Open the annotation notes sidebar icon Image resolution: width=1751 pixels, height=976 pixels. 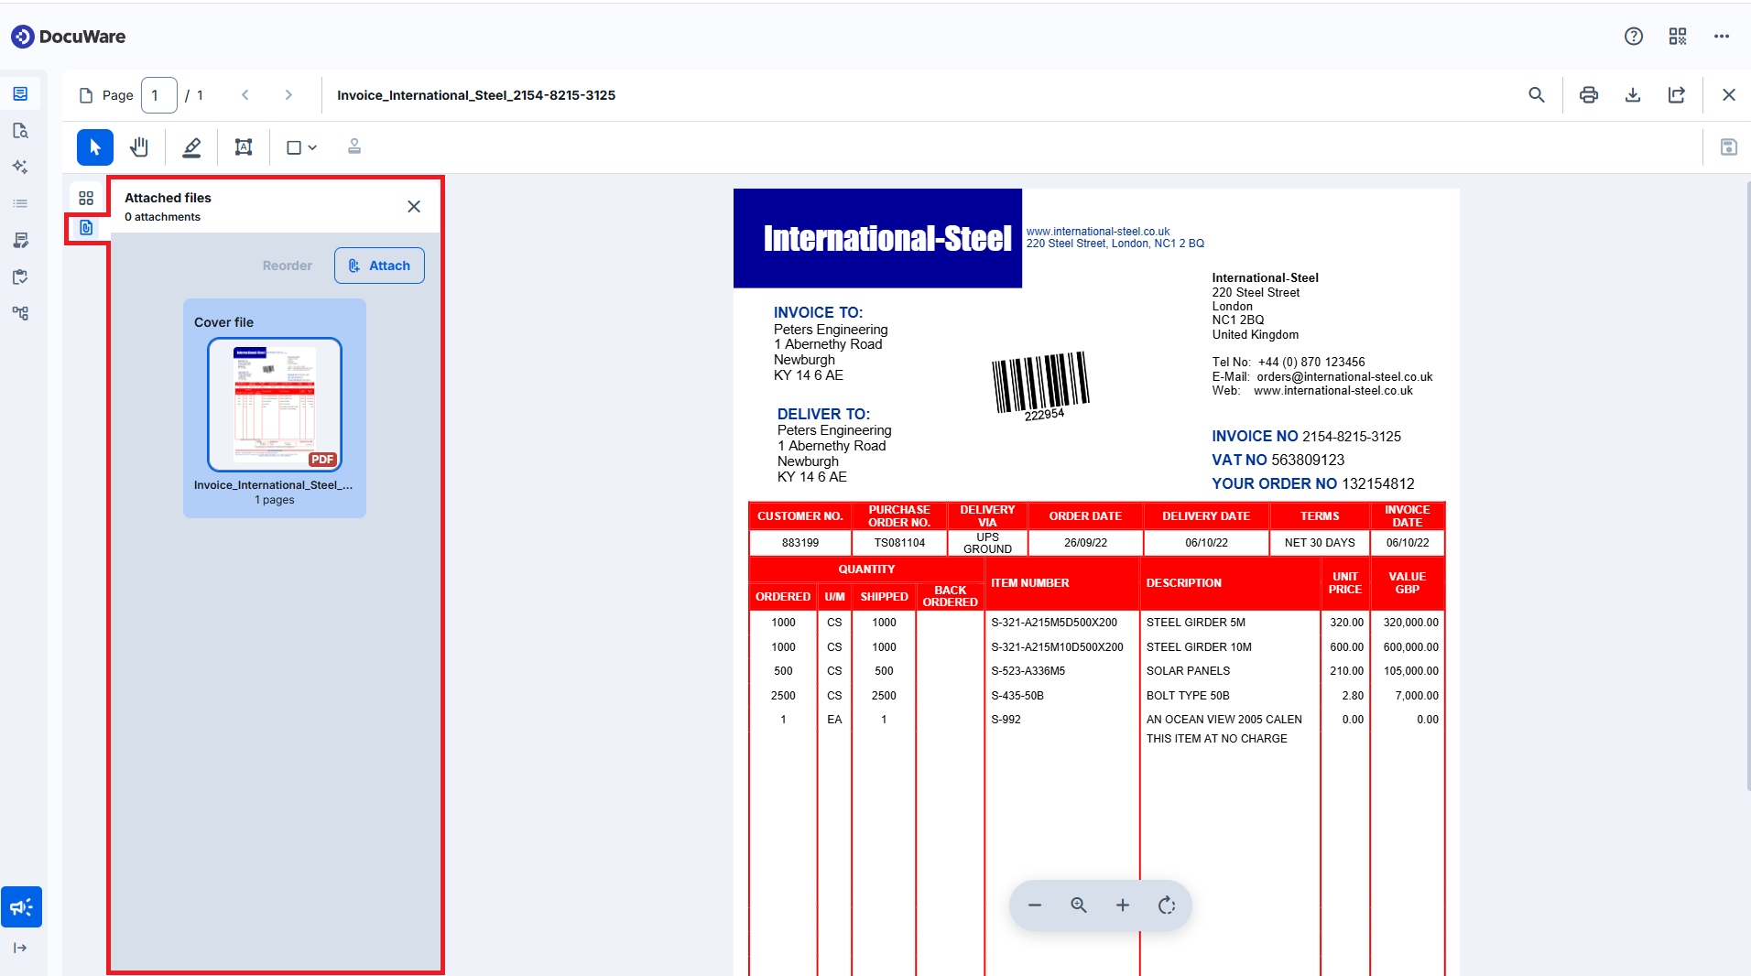click(x=20, y=240)
